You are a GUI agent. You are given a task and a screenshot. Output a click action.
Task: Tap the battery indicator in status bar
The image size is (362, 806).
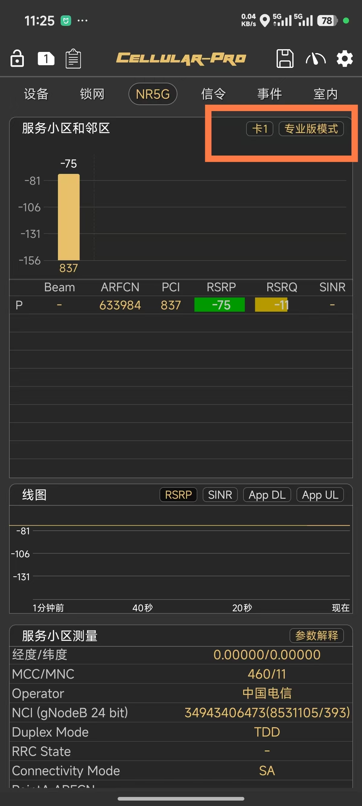[327, 21]
